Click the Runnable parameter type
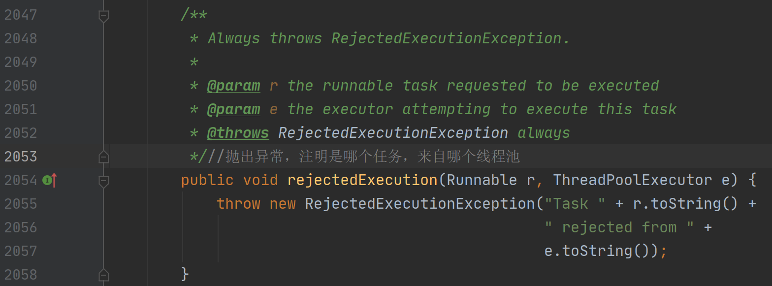Screen dimensions: 772x286 coord(482,180)
